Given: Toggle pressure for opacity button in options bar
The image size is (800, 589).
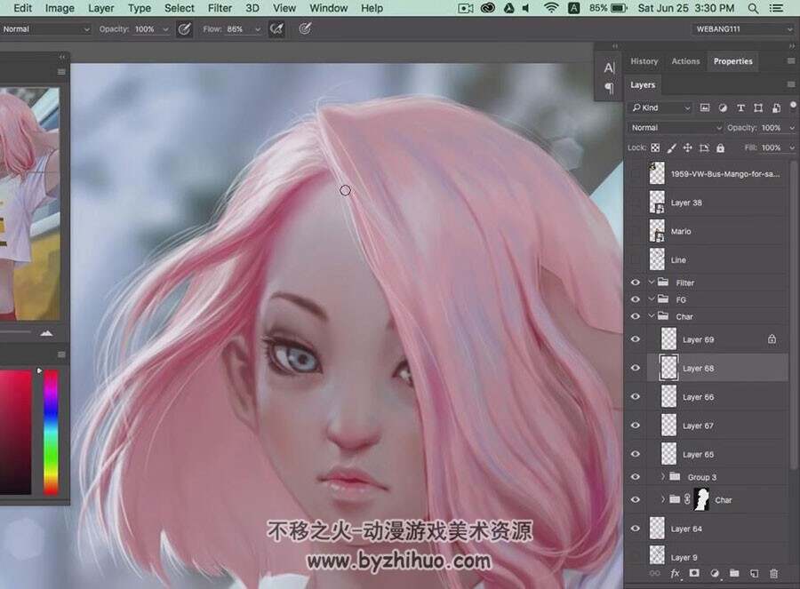Looking at the screenshot, I should click(184, 29).
